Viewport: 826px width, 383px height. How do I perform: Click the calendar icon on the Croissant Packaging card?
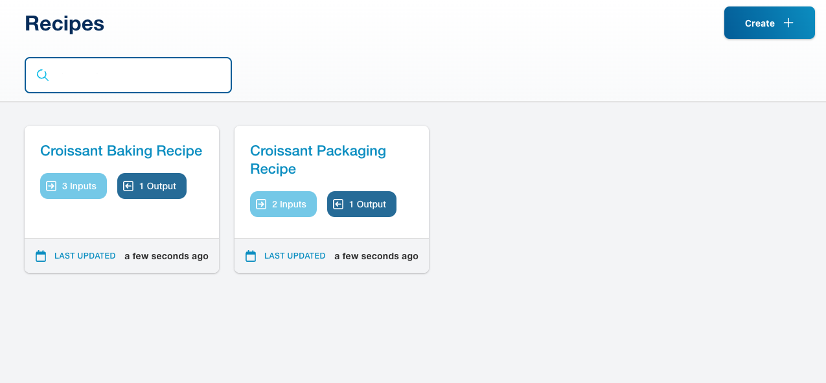pyautogui.click(x=251, y=256)
